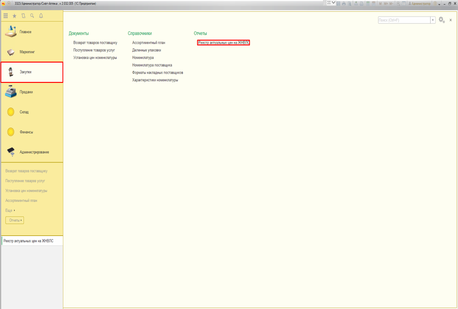Expand the Еще submenu
Screen dimensions: 458x309
pyautogui.click(x=10, y=210)
